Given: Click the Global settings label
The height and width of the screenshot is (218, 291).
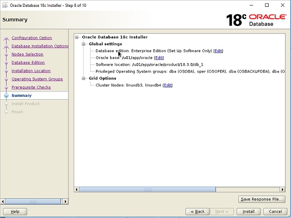Looking at the screenshot, I should pyautogui.click(x=106, y=44).
